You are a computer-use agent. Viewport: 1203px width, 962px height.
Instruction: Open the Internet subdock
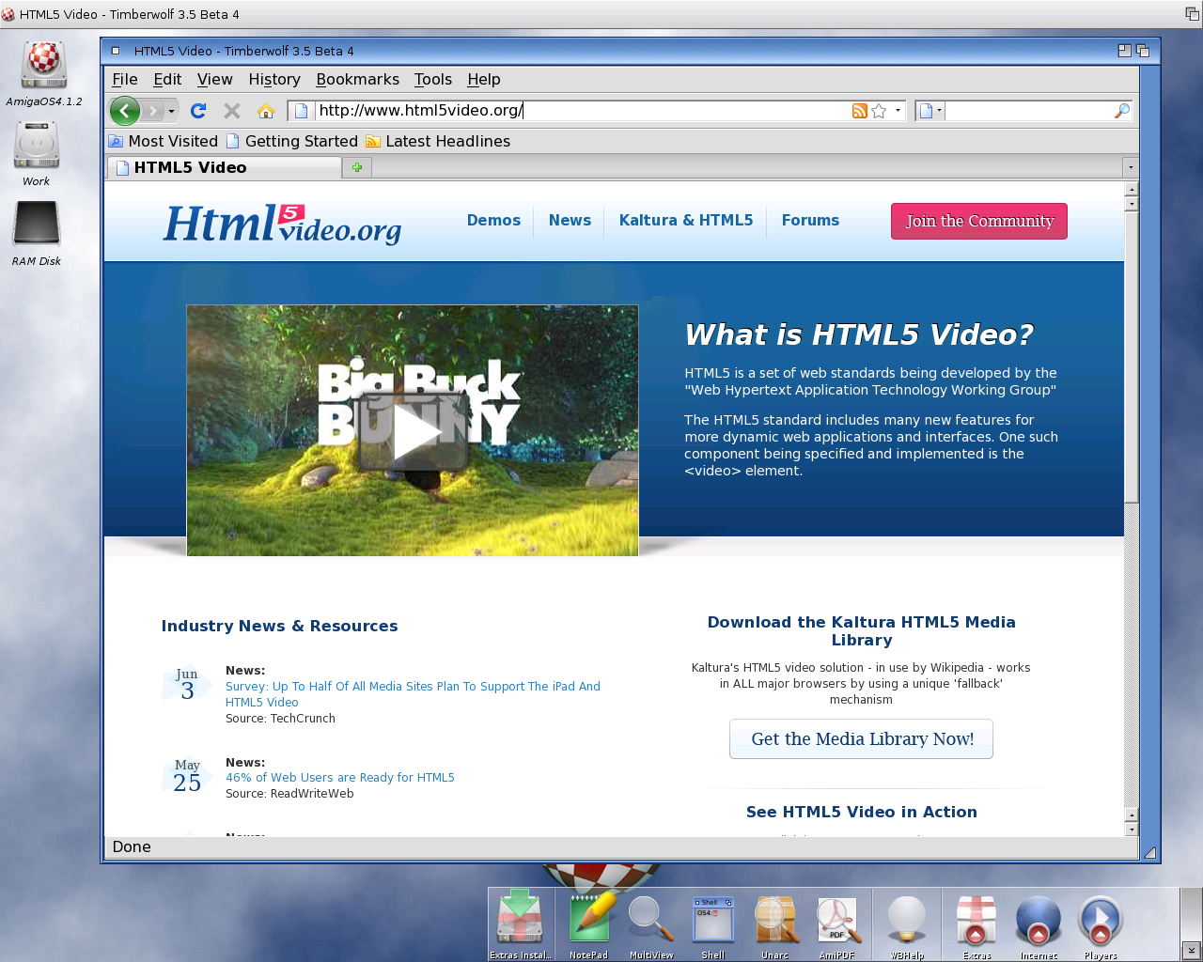point(1039,925)
